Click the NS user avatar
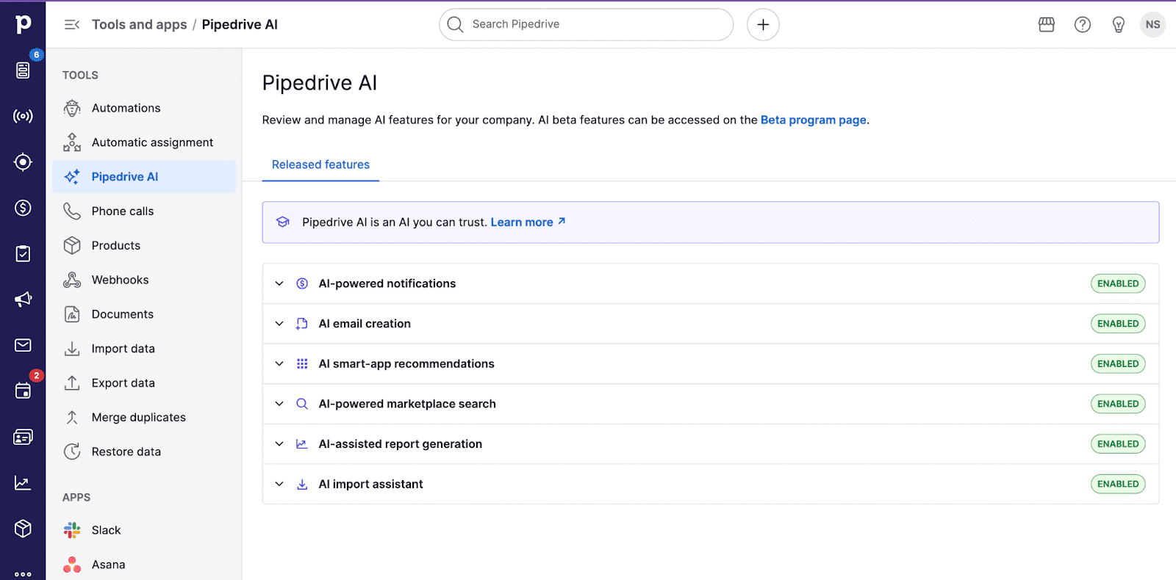Screen dimensions: 1176x580 tap(1152, 25)
